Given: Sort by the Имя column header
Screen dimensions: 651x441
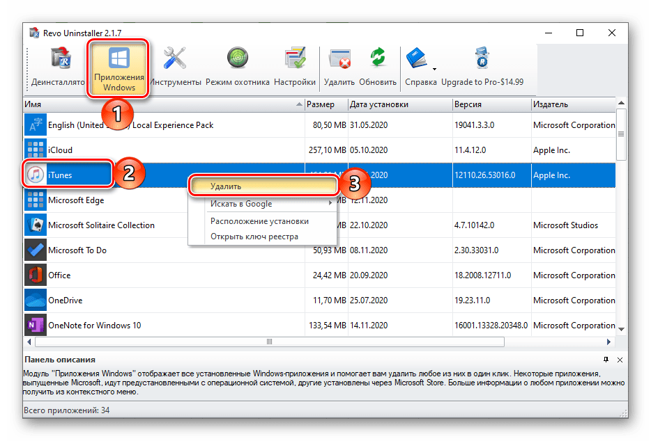Looking at the screenshot, I should [x=164, y=104].
